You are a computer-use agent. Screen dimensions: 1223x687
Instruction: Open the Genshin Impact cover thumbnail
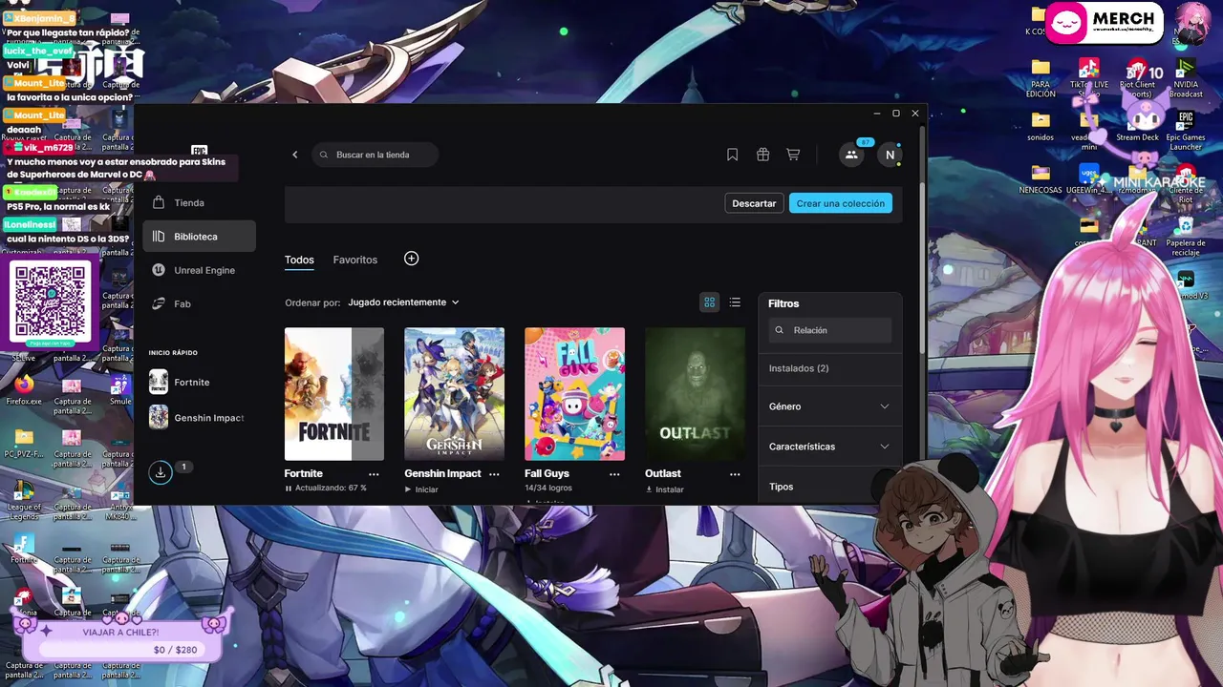[454, 394]
